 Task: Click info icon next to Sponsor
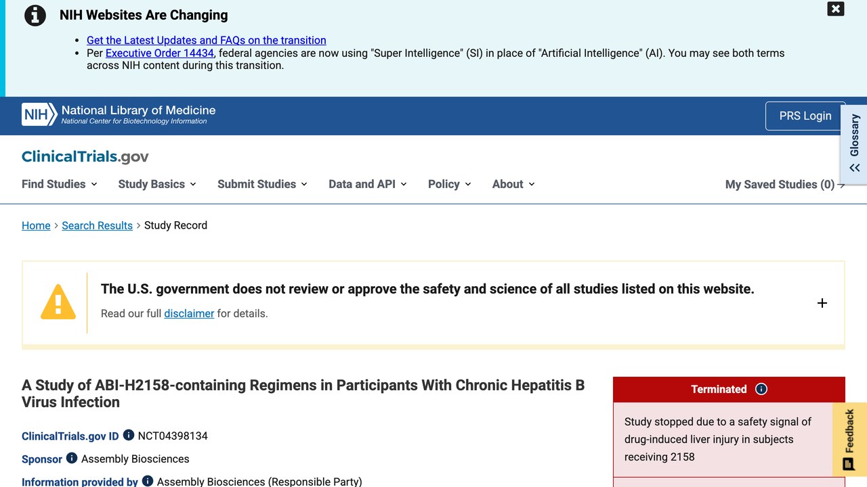tap(72, 458)
